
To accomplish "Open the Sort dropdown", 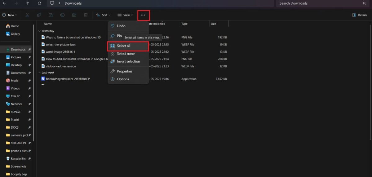I will 103,15.
